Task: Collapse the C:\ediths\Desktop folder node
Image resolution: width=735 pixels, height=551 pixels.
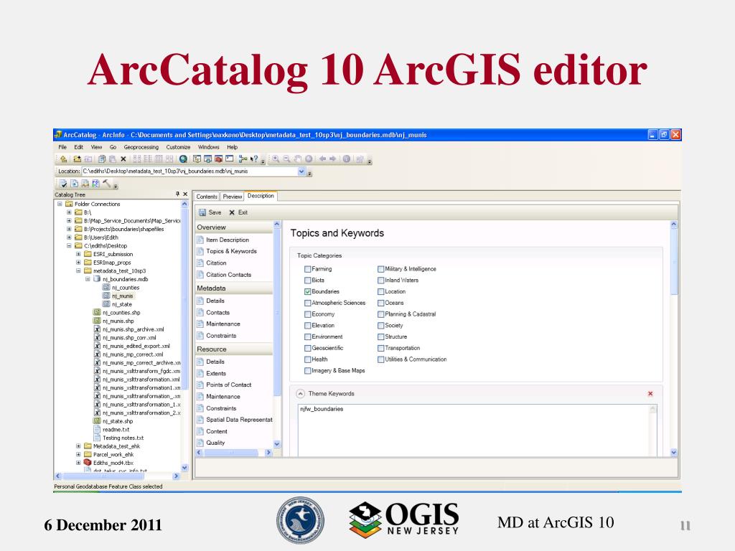Action: 69,245
